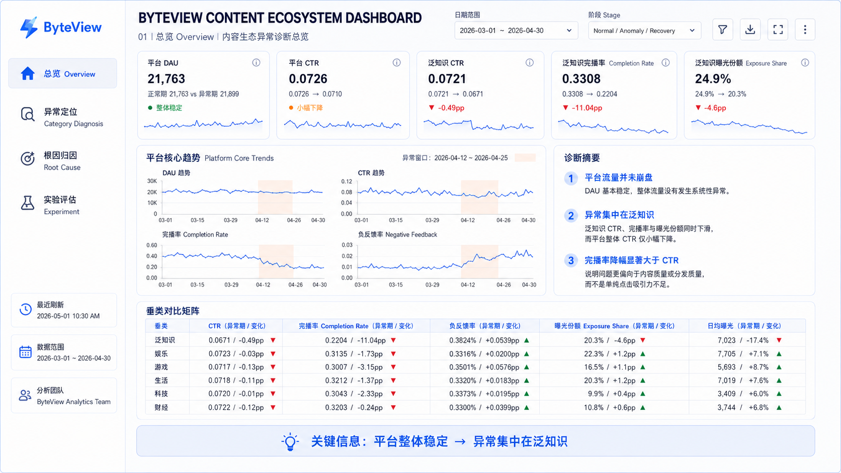Click the 负反馈率 column header
This screenshot has height=473, width=841.
(484, 326)
